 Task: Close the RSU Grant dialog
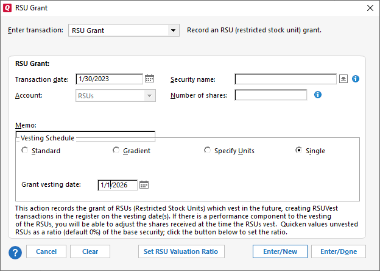tap(370, 8)
